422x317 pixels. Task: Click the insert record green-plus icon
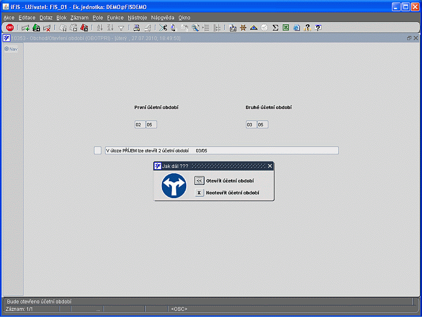pos(25,28)
